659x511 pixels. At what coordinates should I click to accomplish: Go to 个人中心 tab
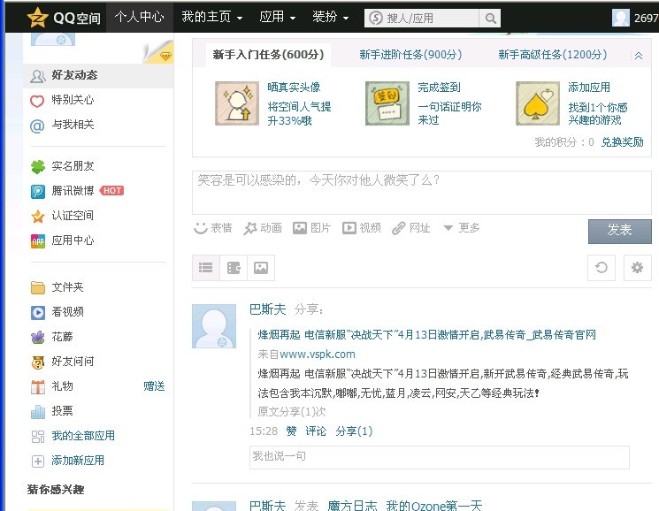pos(139,17)
